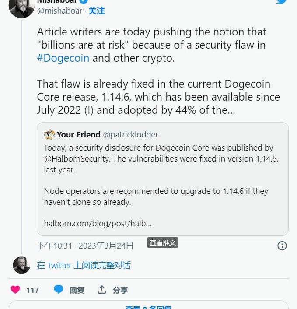Viewport: 297px width, 309px height.
Task: Open the tweet info circle icon
Action: pyautogui.click(x=282, y=246)
